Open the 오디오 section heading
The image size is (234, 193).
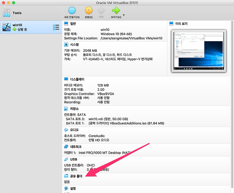(74, 130)
